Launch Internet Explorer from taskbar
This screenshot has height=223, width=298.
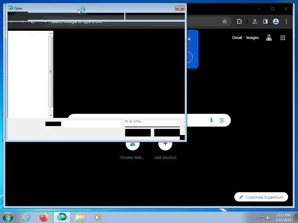tap(26, 217)
